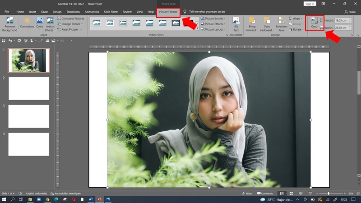
Task: Click the zoom in plus button
Action: point(345,194)
